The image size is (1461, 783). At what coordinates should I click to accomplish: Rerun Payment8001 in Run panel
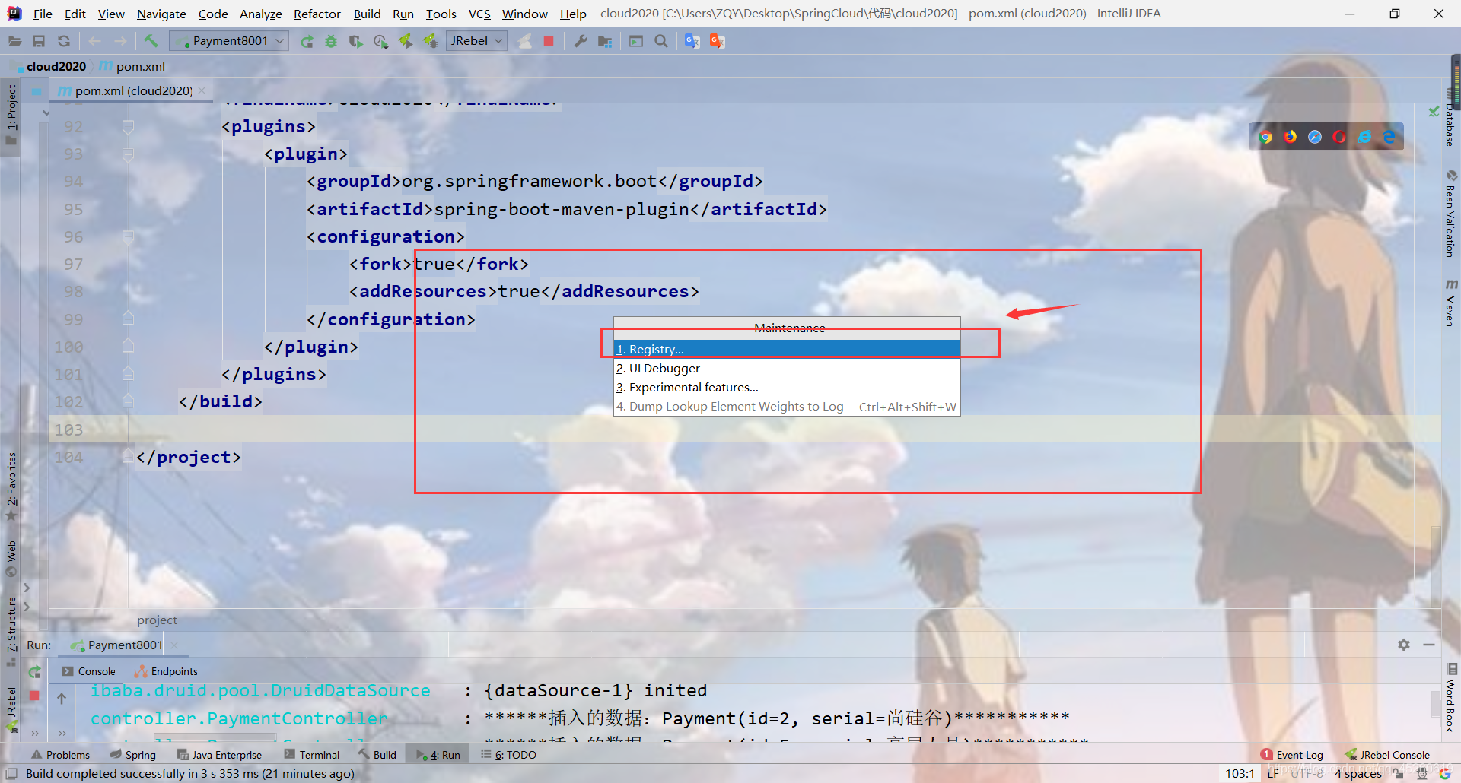(35, 672)
